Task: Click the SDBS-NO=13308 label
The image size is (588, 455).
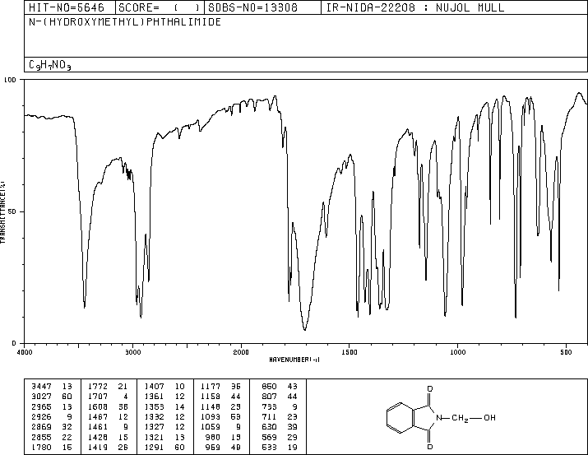Action: pos(252,7)
